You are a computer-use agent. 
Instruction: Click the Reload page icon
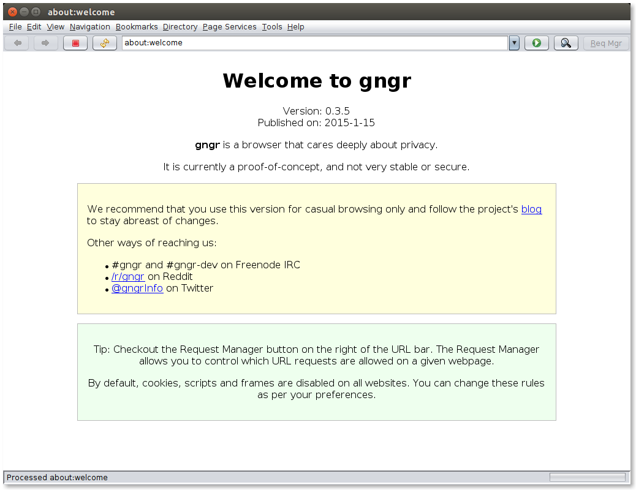pyautogui.click(x=104, y=42)
